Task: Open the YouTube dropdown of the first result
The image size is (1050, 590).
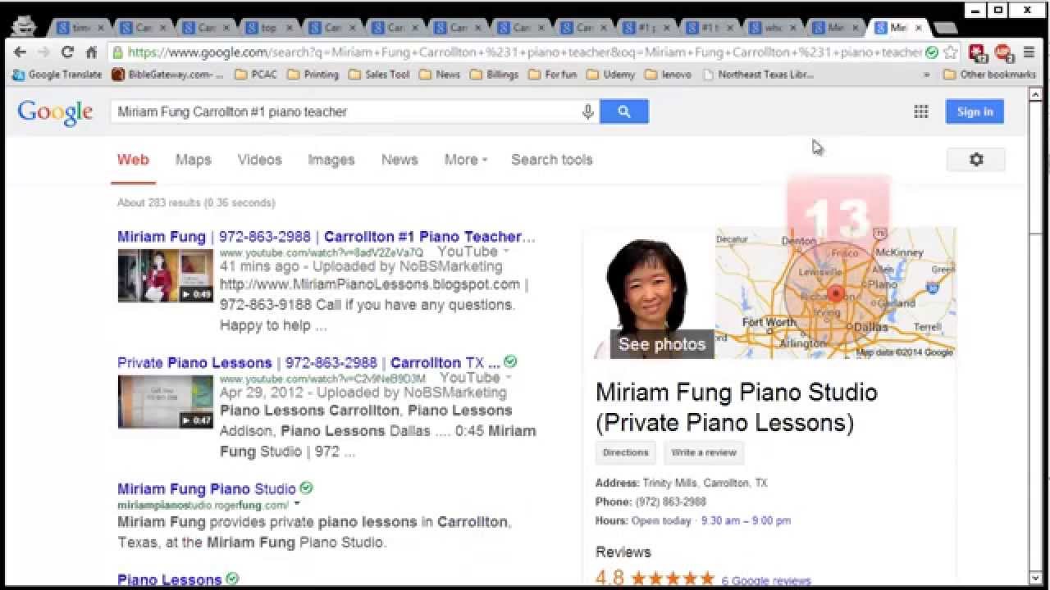Action: (x=506, y=252)
